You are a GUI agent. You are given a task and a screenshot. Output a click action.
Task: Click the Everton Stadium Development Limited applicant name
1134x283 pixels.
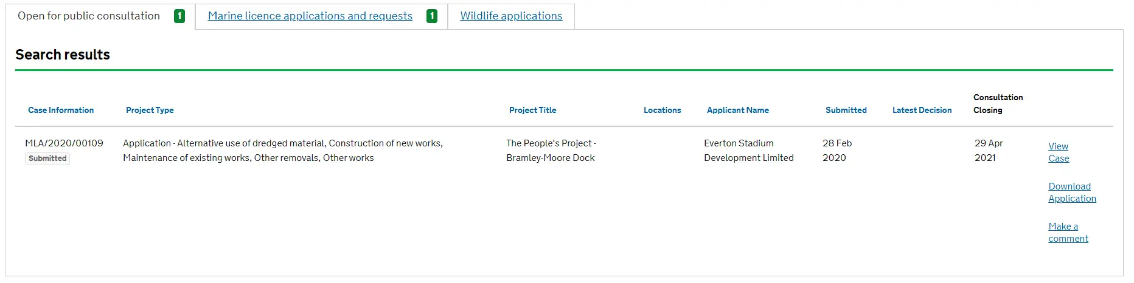click(x=748, y=151)
